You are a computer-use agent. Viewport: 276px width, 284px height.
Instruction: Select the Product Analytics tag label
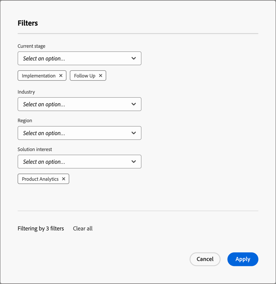(x=40, y=179)
